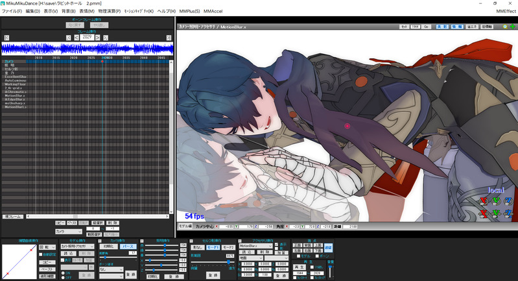The width and height of the screenshot is (518, 281).
Task: Collapse the self-shadow operation panel
Action: pyautogui.click(x=191, y=241)
